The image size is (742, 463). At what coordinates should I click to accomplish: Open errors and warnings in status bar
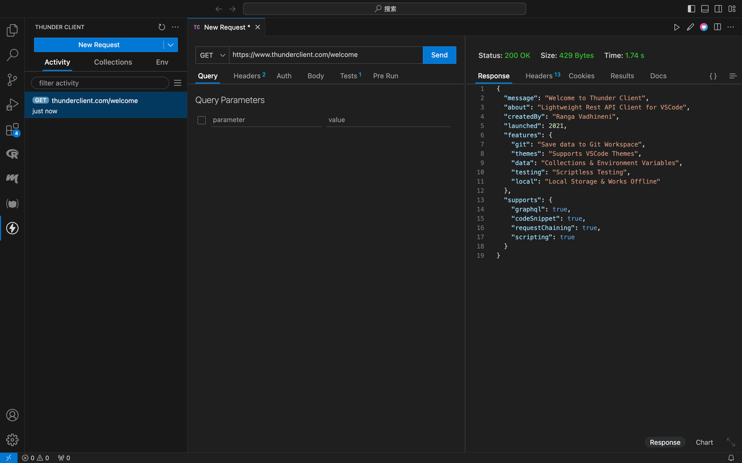35,458
